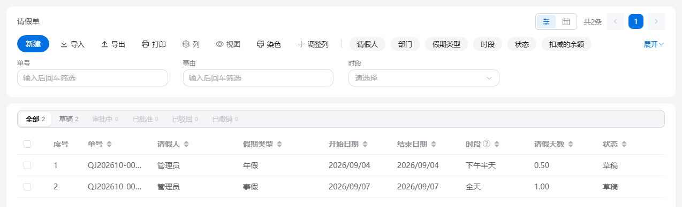Click the 时段 help question icon
The image size is (682, 207).
click(x=487, y=144)
